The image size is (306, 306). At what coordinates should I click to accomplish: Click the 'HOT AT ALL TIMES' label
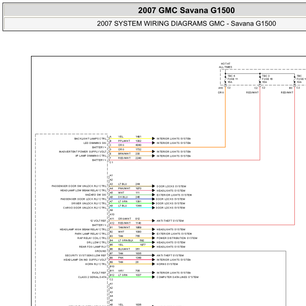[x=225, y=66]
